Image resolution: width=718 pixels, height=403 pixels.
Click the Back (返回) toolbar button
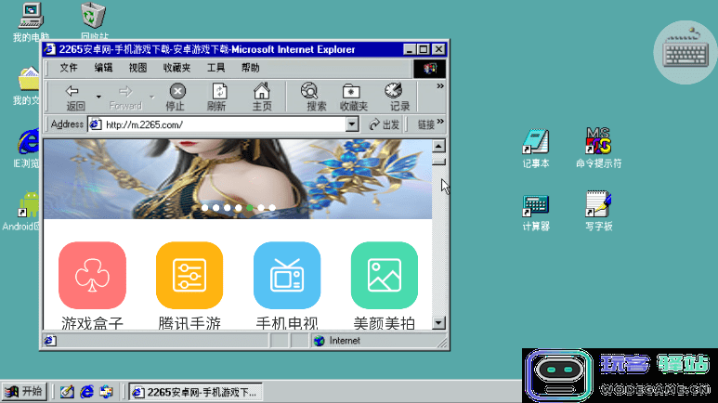coord(75,97)
